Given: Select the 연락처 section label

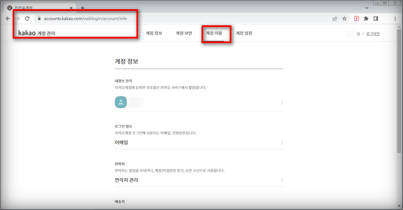Looking at the screenshot, I should [120, 164].
